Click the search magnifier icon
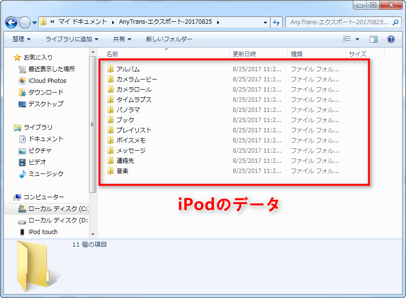This screenshot has width=406, height=298. [x=395, y=22]
